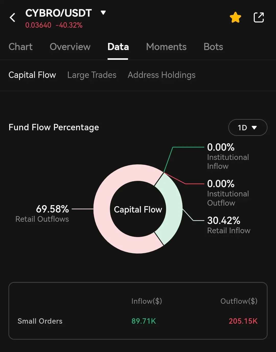Expand the CYBRO/USDT pair selector arrow
This screenshot has height=352, width=276.
click(103, 13)
